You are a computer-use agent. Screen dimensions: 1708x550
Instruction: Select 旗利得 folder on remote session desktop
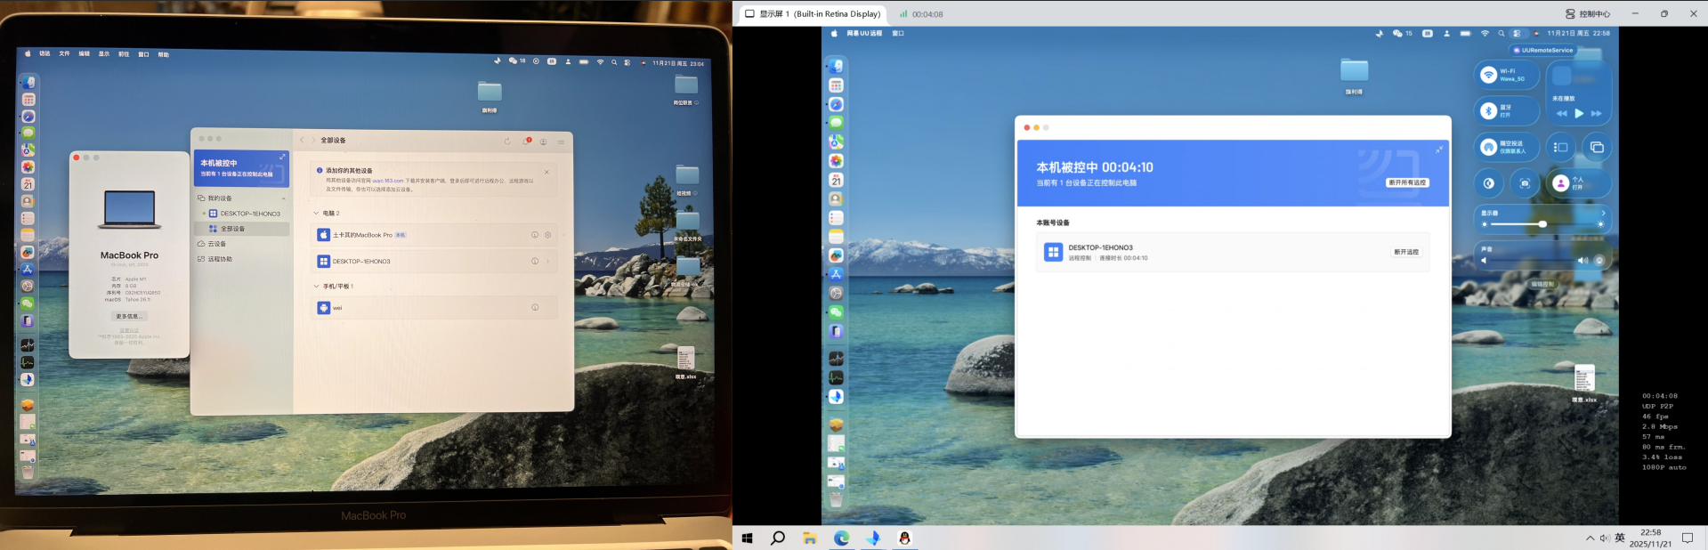tap(1354, 77)
